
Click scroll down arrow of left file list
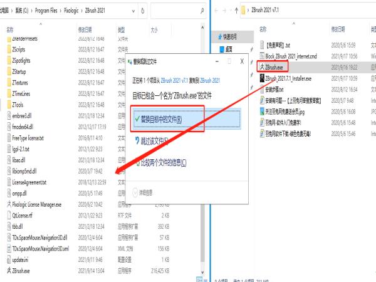(202, 272)
